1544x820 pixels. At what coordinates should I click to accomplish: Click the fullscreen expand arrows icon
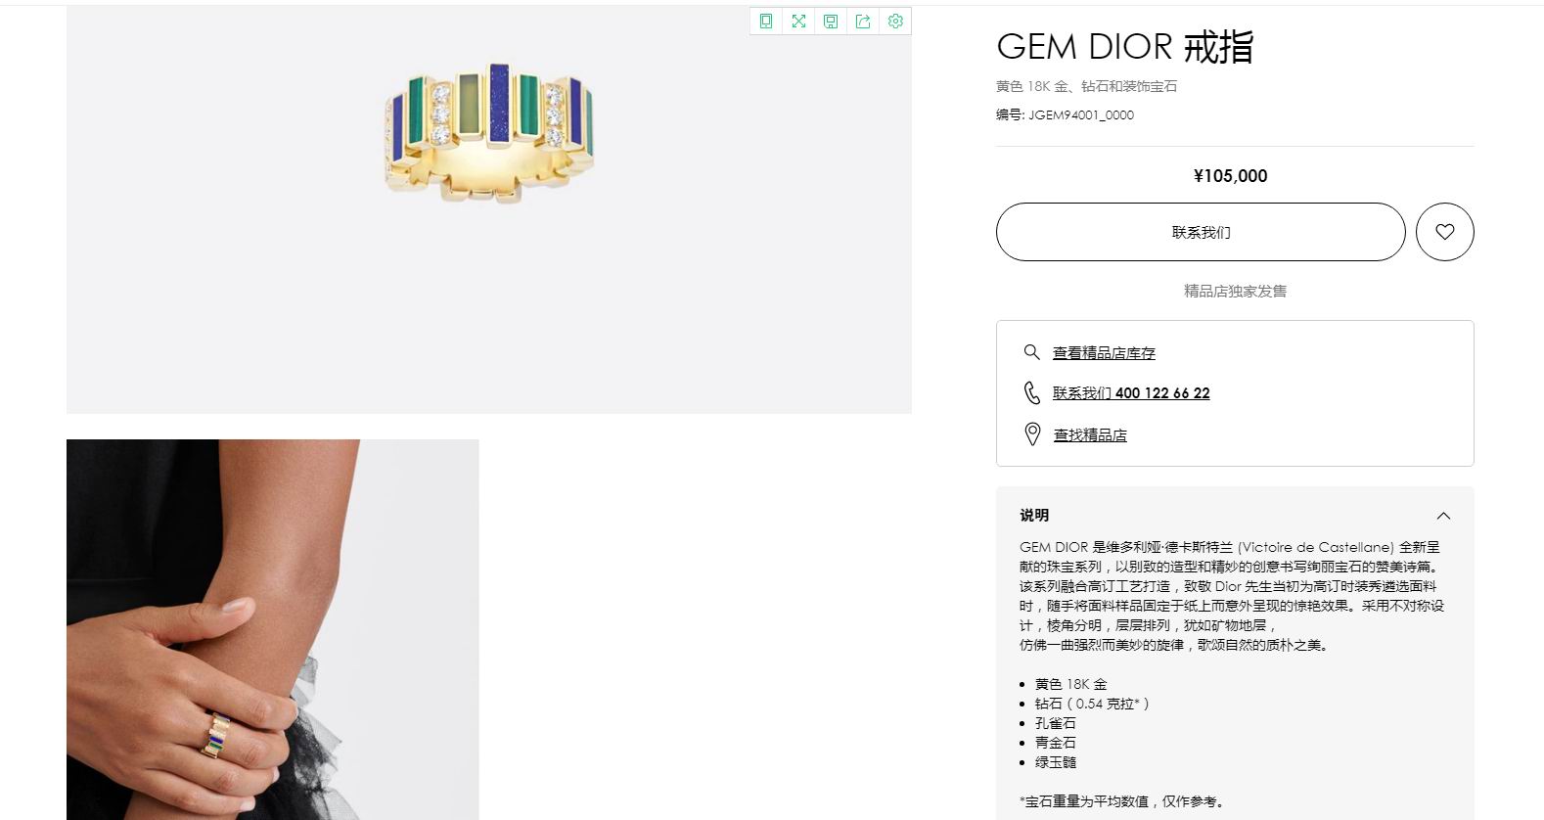(x=798, y=22)
